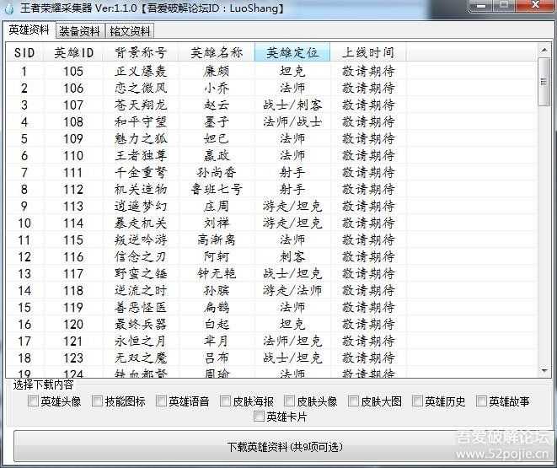Click the title 王者独尊
Viewport: 557px width, 468px height.
[141, 156]
